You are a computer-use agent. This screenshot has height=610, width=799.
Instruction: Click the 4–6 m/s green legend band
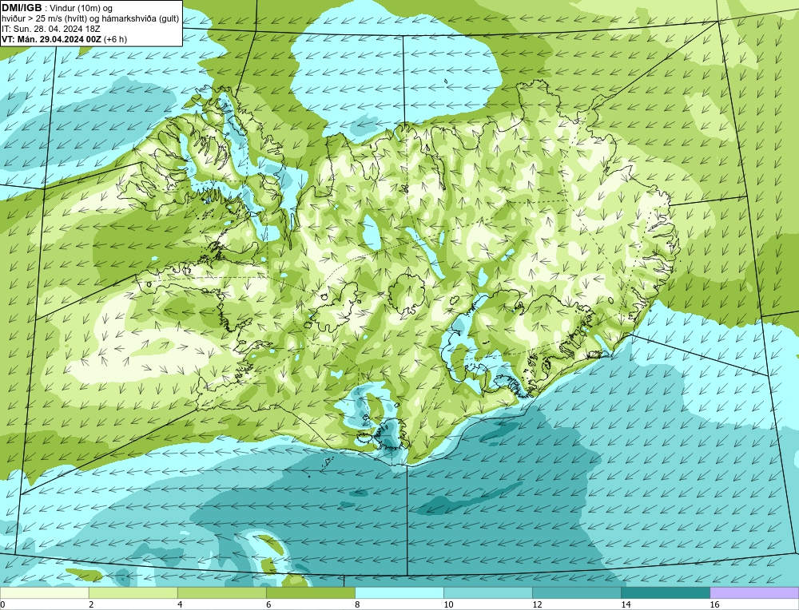(x=221, y=592)
